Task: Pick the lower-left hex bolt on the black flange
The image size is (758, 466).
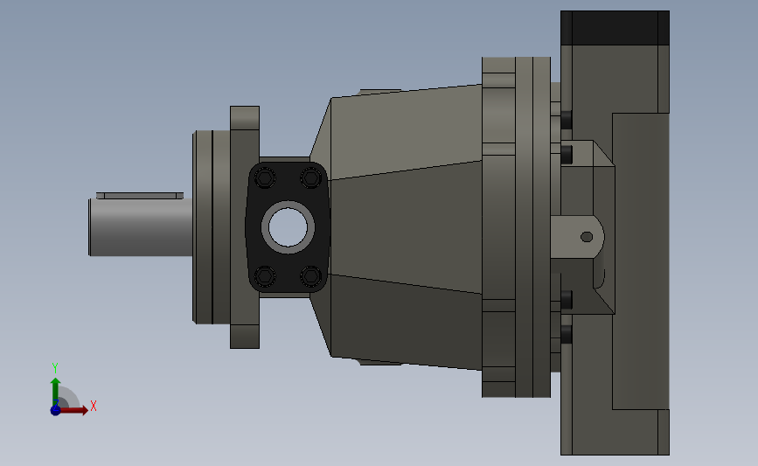Action: coord(265,276)
